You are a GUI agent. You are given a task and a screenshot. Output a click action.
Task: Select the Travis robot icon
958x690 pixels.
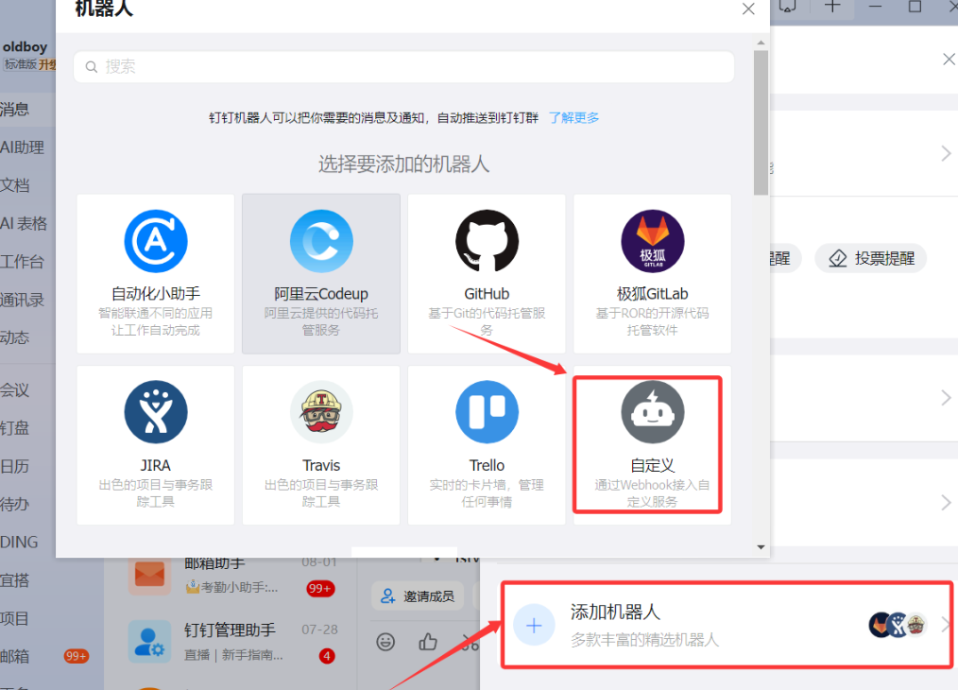click(x=321, y=412)
